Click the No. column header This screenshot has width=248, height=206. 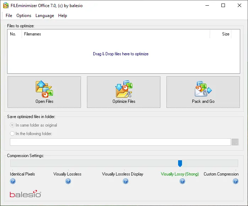(15, 34)
